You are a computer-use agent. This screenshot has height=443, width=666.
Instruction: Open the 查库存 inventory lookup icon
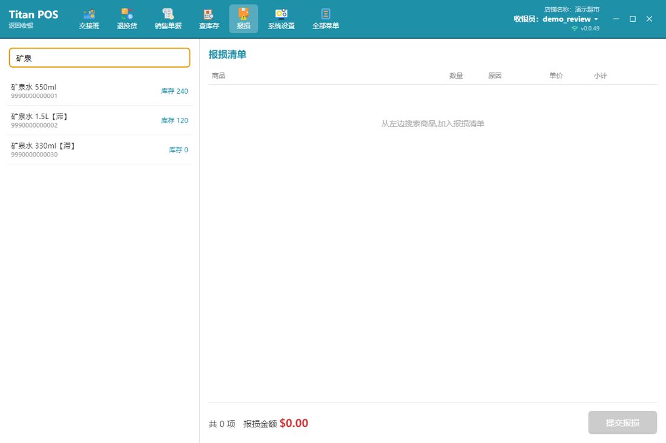click(x=209, y=19)
